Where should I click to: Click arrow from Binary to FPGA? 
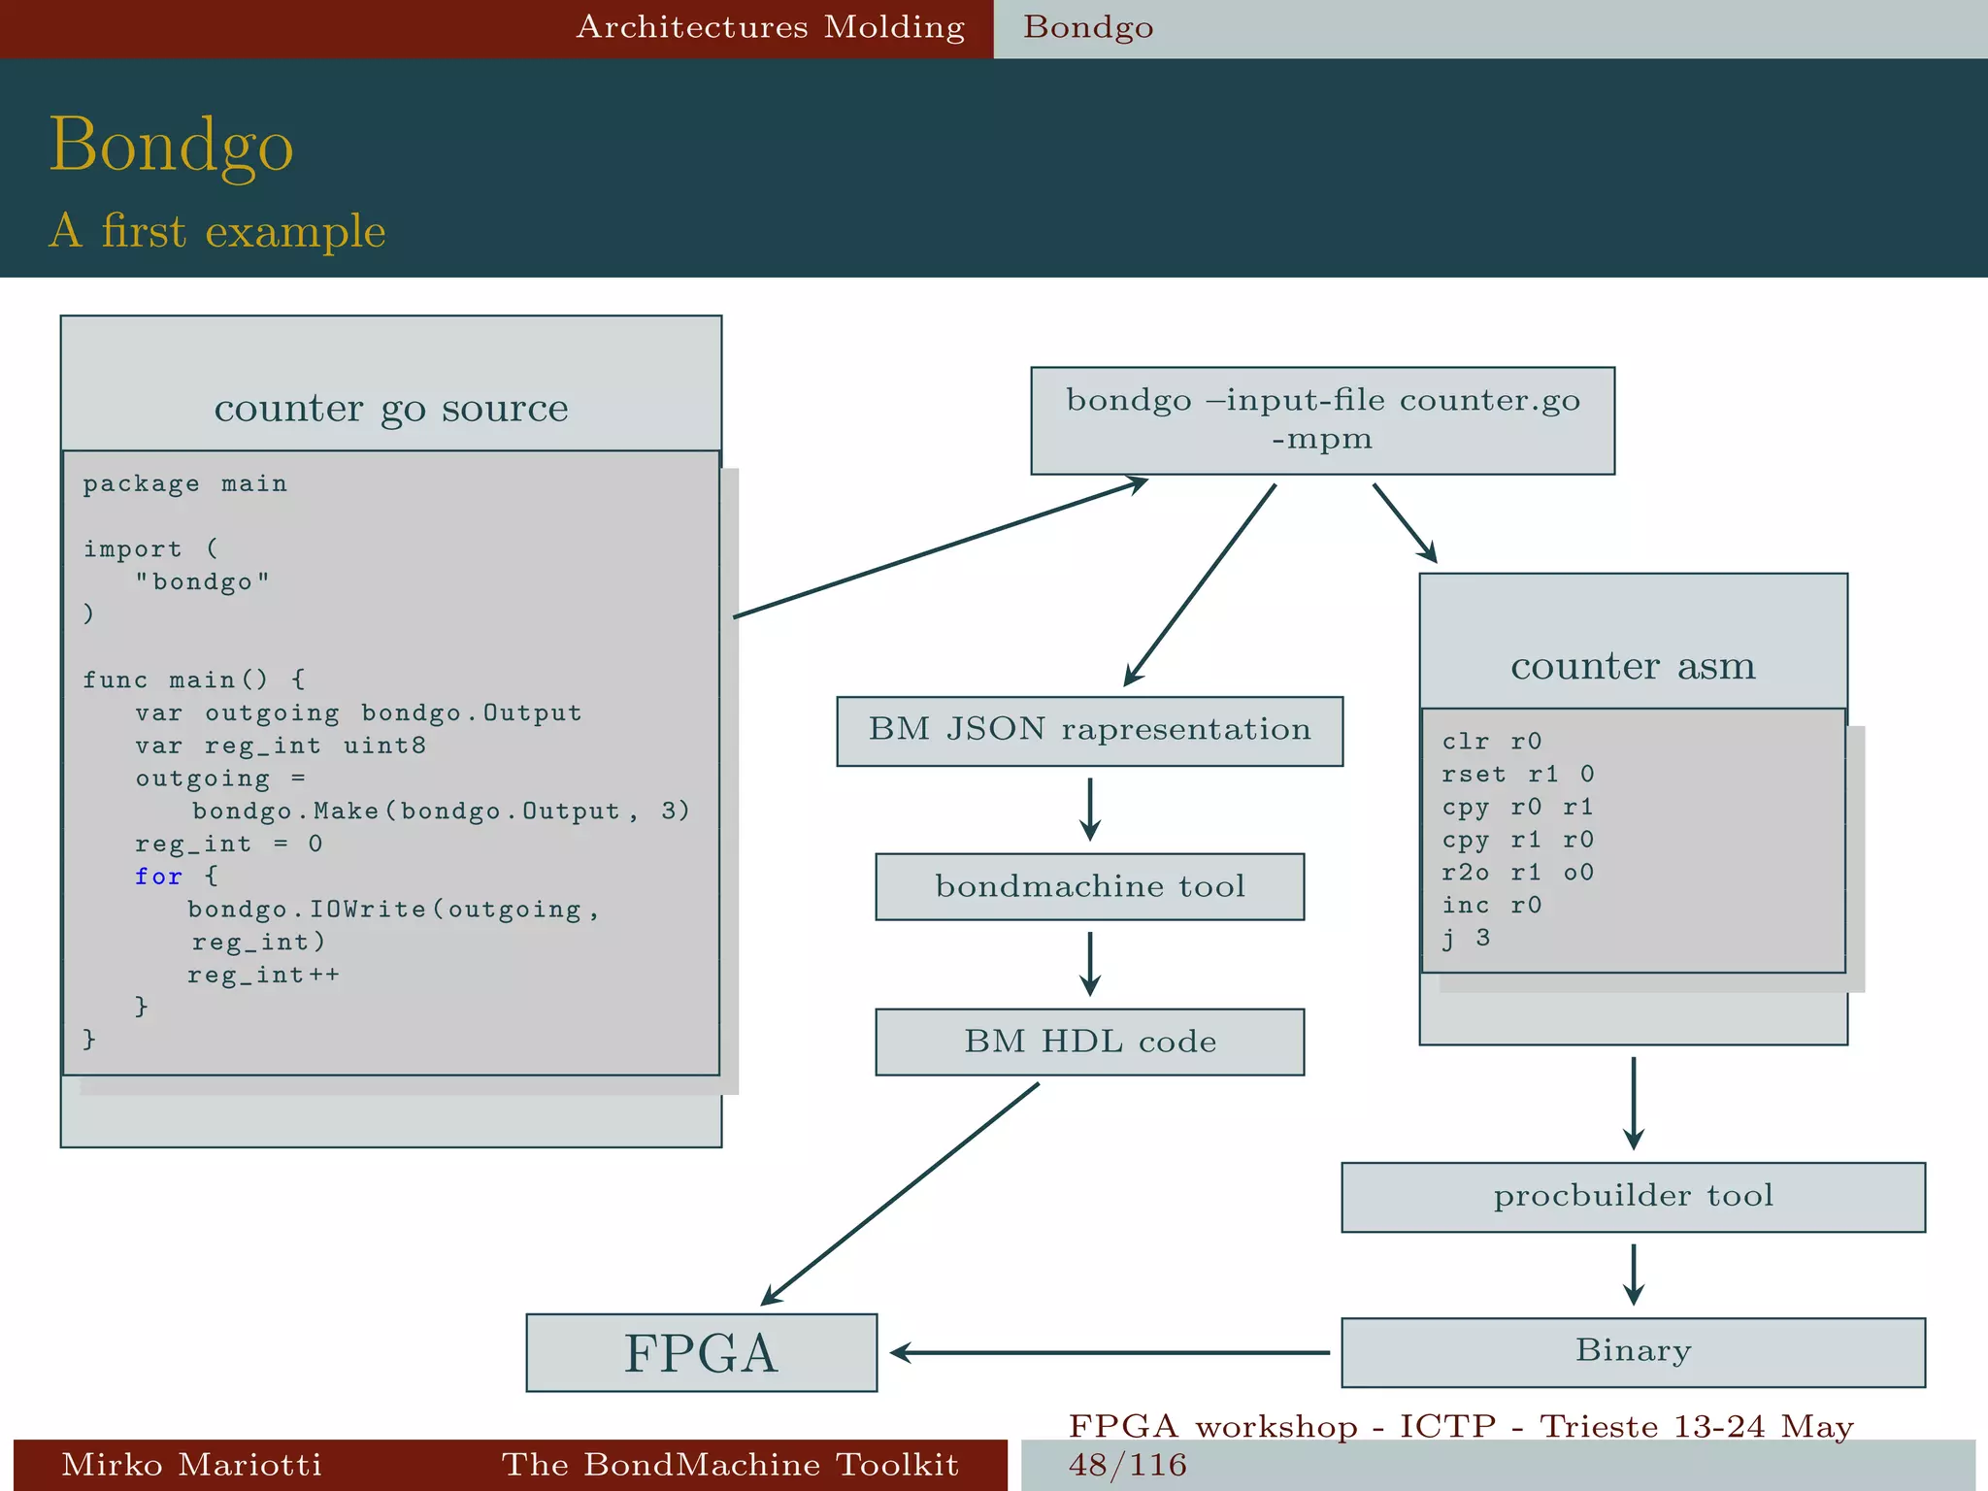click(1109, 1352)
